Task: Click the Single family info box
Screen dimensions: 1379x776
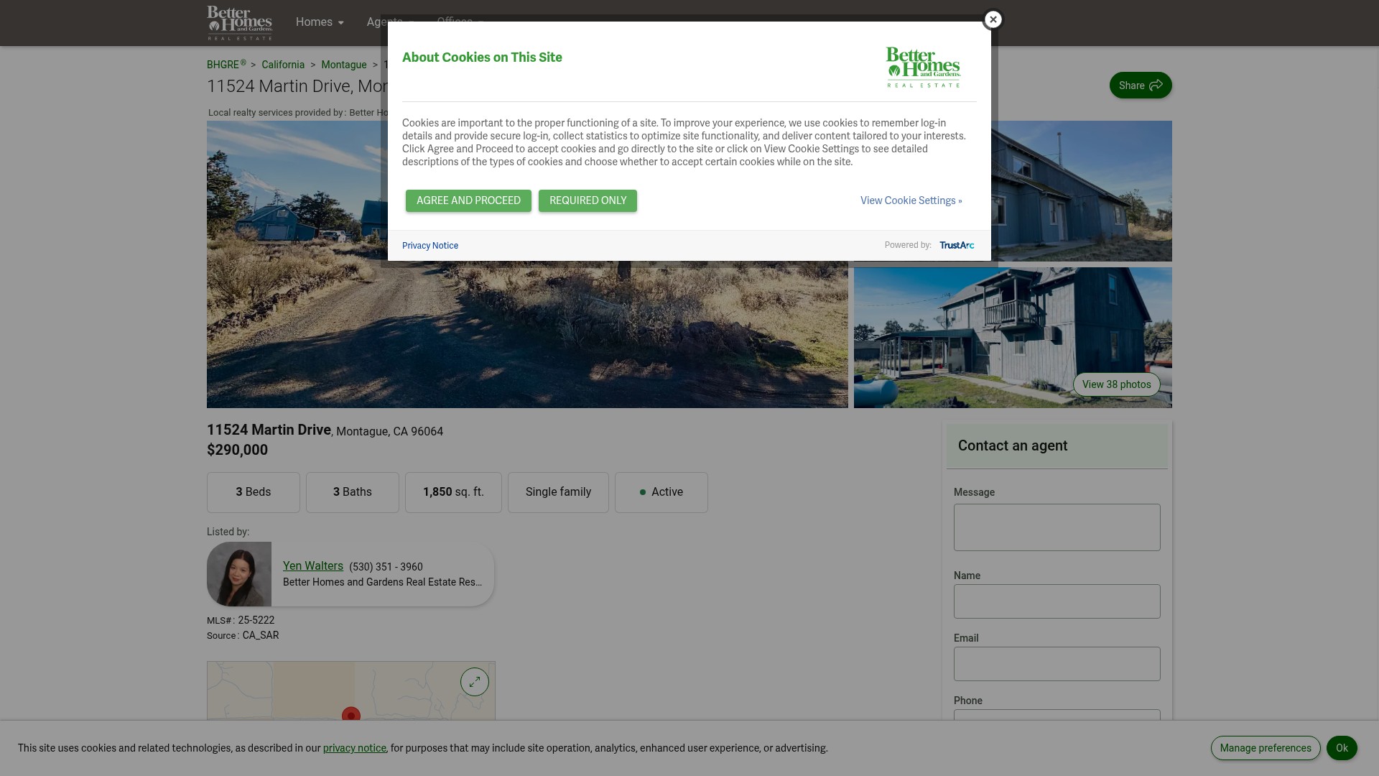Action: click(x=558, y=492)
